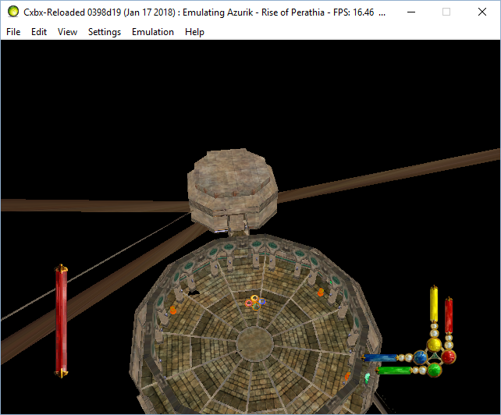
Task: Click the tall red health bar
Action: pyautogui.click(x=61, y=321)
